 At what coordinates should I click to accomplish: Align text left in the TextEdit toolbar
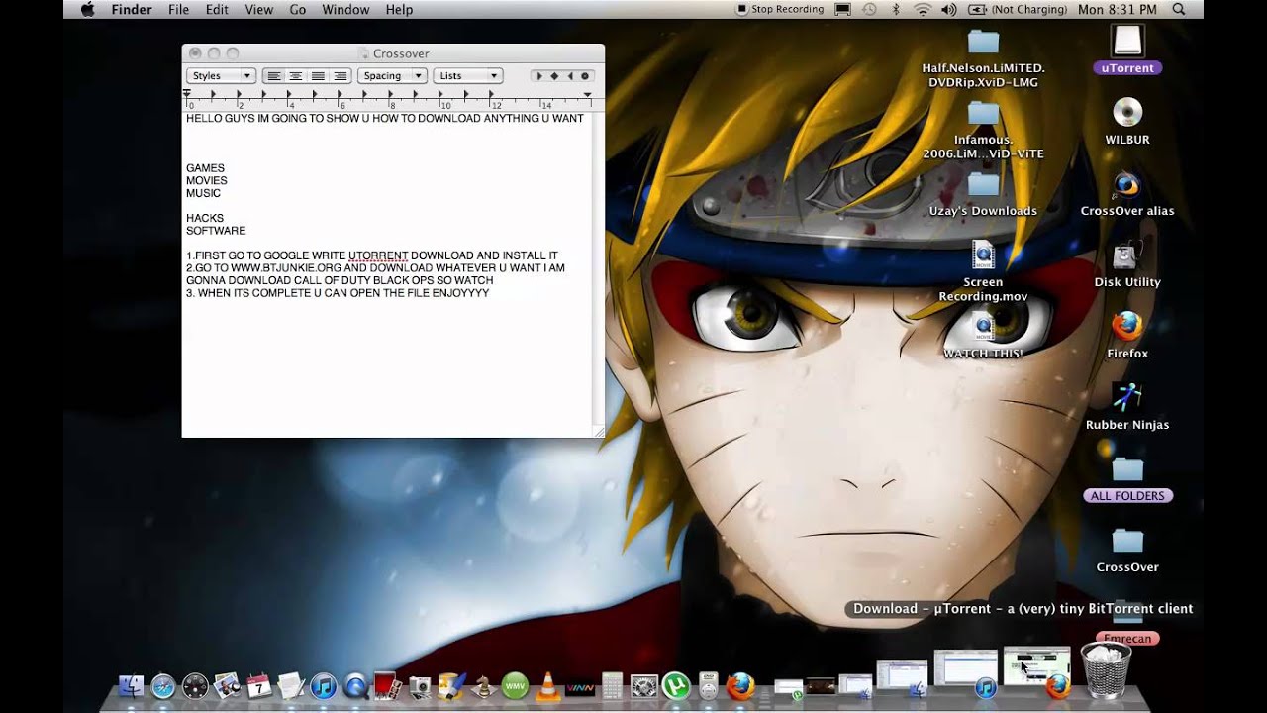[x=274, y=76]
